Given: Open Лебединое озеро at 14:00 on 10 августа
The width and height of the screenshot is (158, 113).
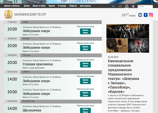Looking at the screenshot, I should click(x=36, y=81).
